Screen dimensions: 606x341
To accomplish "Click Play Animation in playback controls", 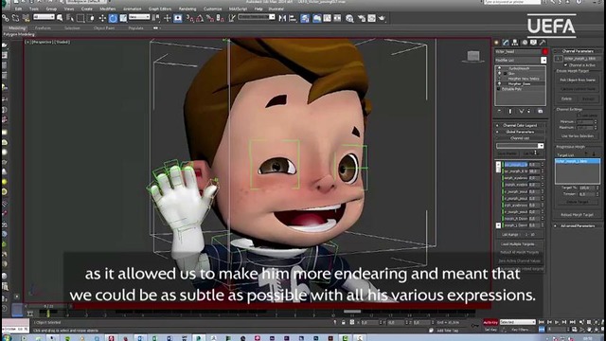I will click(x=557, y=322).
